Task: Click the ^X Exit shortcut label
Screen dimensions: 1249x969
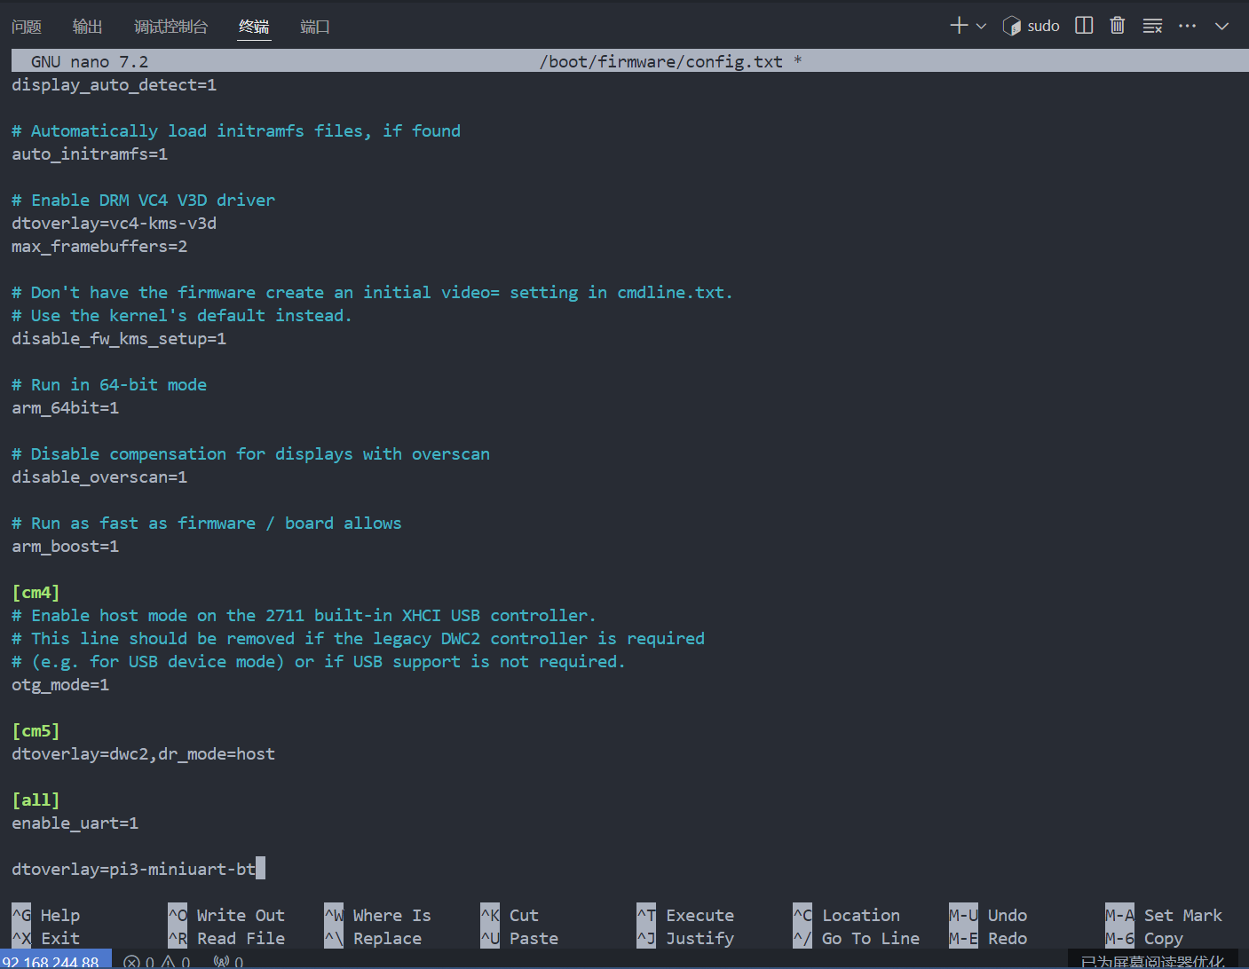Action: click(46, 938)
